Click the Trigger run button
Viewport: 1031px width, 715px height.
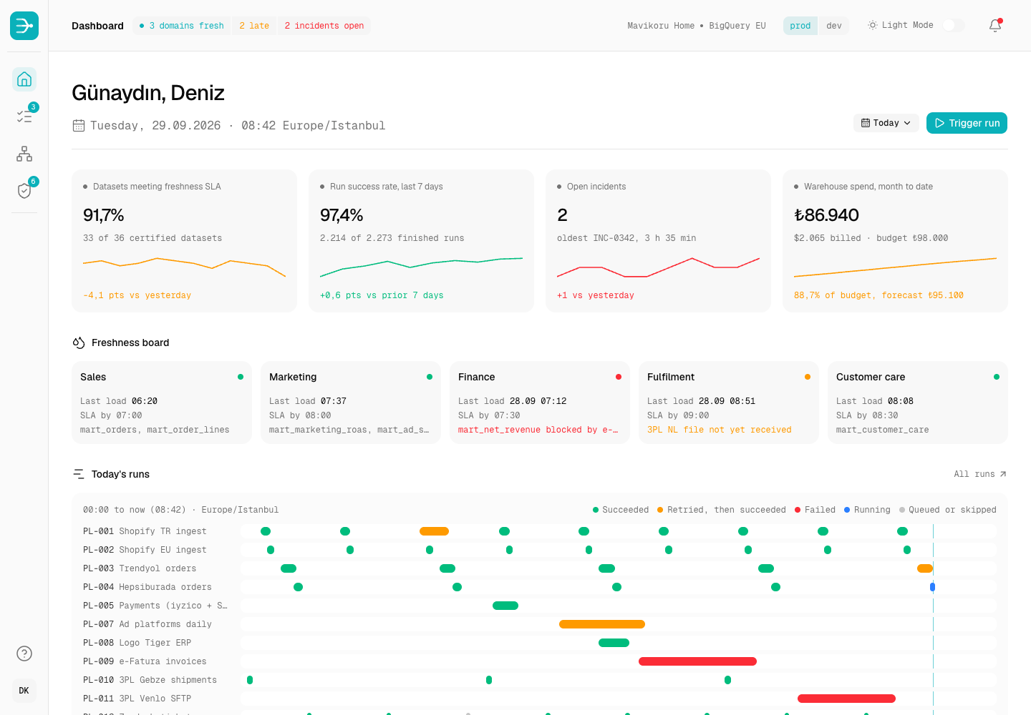(967, 123)
